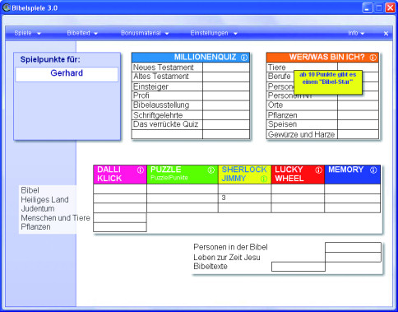Open the Lucky Wheel info icon
Image resolution: width=398 pixels, height=312 pixels.
pos(318,170)
